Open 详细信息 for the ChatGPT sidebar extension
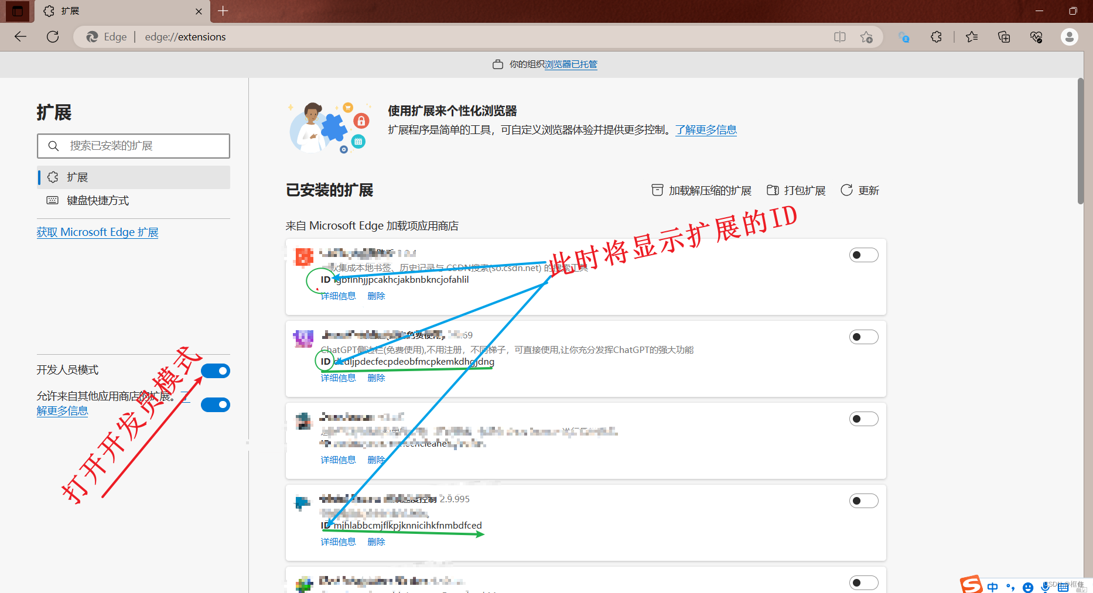The width and height of the screenshot is (1093, 593). pyautogui.click(x=338, y=378)
